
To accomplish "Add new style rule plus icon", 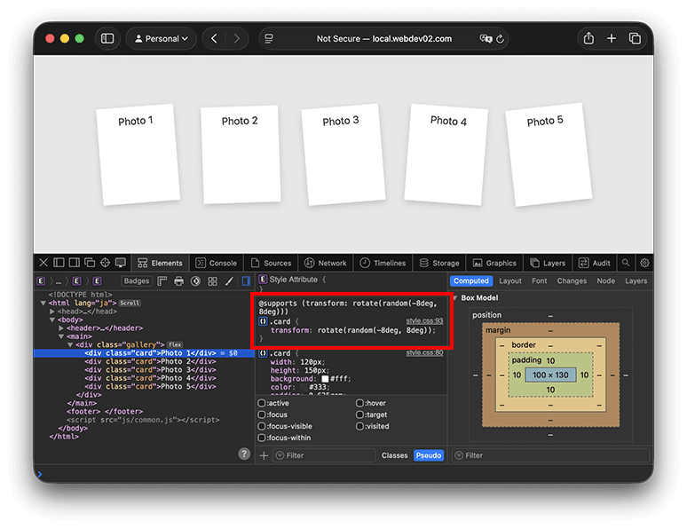I will (x=264, y=456).
